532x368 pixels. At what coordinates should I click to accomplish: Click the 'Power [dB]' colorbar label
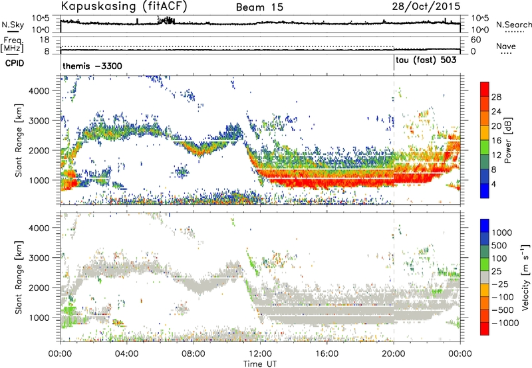point(507,140)
